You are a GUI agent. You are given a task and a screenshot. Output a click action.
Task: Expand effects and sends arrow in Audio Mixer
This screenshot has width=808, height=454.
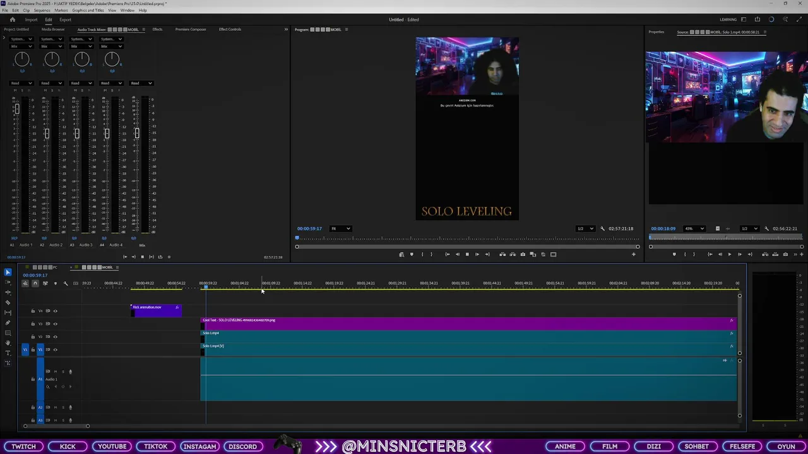click(x=4, y=38)
